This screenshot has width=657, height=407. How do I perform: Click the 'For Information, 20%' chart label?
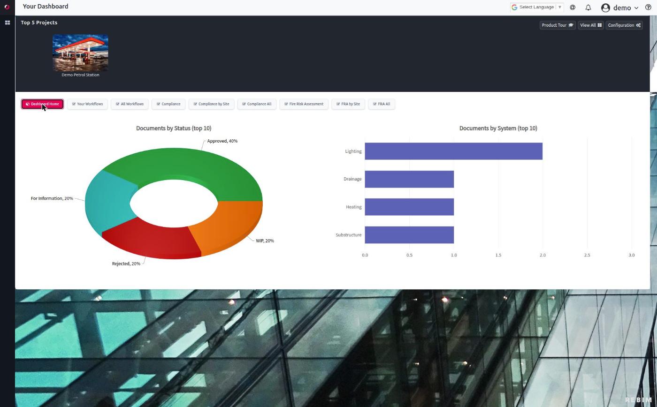click(52, 199)
